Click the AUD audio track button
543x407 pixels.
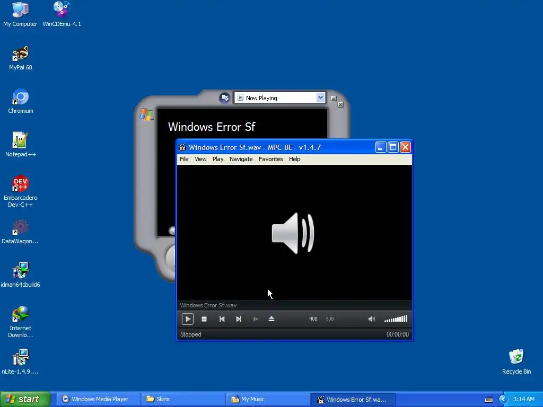[x=313, y=318]
